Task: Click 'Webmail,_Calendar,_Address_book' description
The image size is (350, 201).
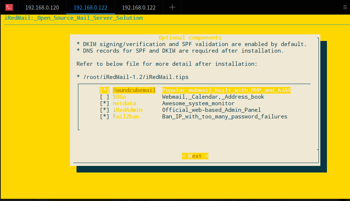Action: point(213,97)
